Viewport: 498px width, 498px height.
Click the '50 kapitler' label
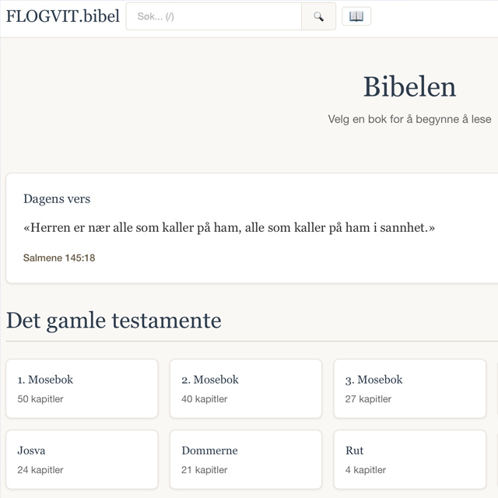40,399
